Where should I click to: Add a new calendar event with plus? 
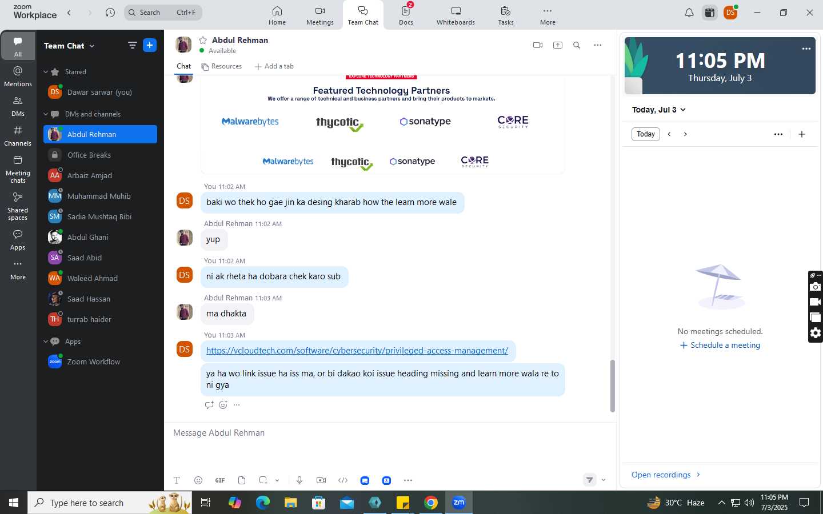pyautogui.click(x=802, y=134)
